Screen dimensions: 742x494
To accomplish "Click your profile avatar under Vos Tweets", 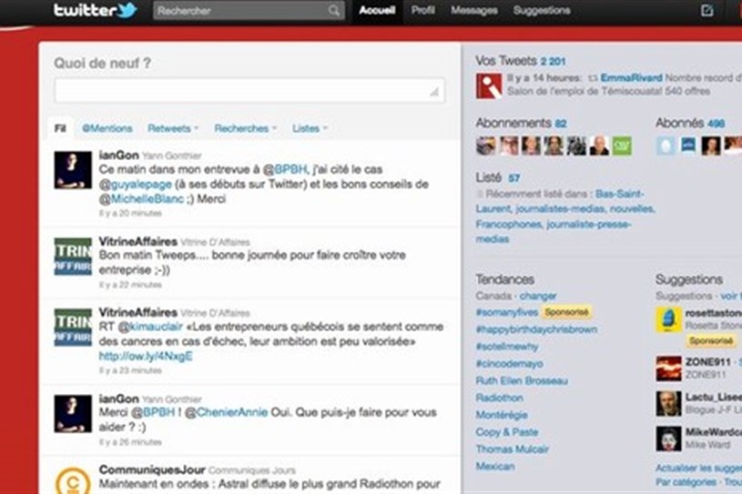I will point(489,86).
